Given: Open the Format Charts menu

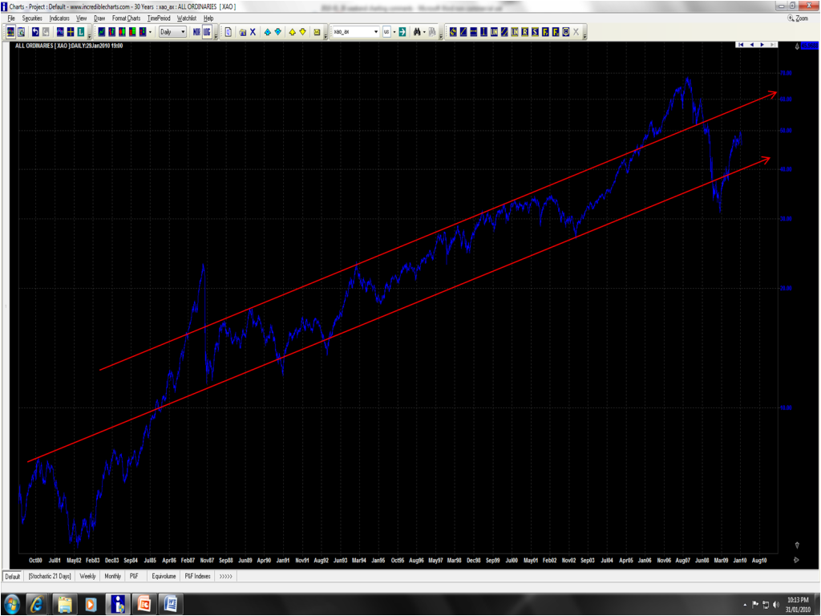Looking at the screenshot, I should pyautogui.click(x=126, y=18).
